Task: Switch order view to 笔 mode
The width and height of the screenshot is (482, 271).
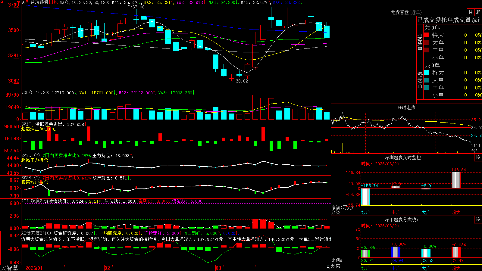Action: click(478, 12)
